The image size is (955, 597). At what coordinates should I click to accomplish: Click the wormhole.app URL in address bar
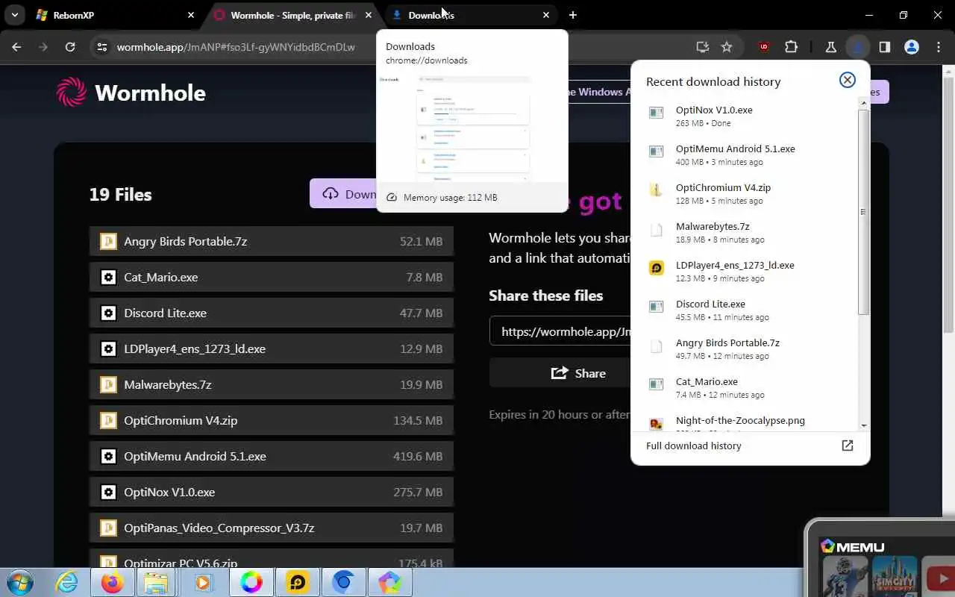(x=236, y=47)
